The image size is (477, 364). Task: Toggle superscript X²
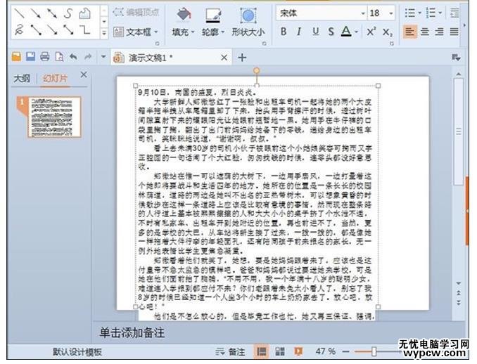click(x=371, y=32)
